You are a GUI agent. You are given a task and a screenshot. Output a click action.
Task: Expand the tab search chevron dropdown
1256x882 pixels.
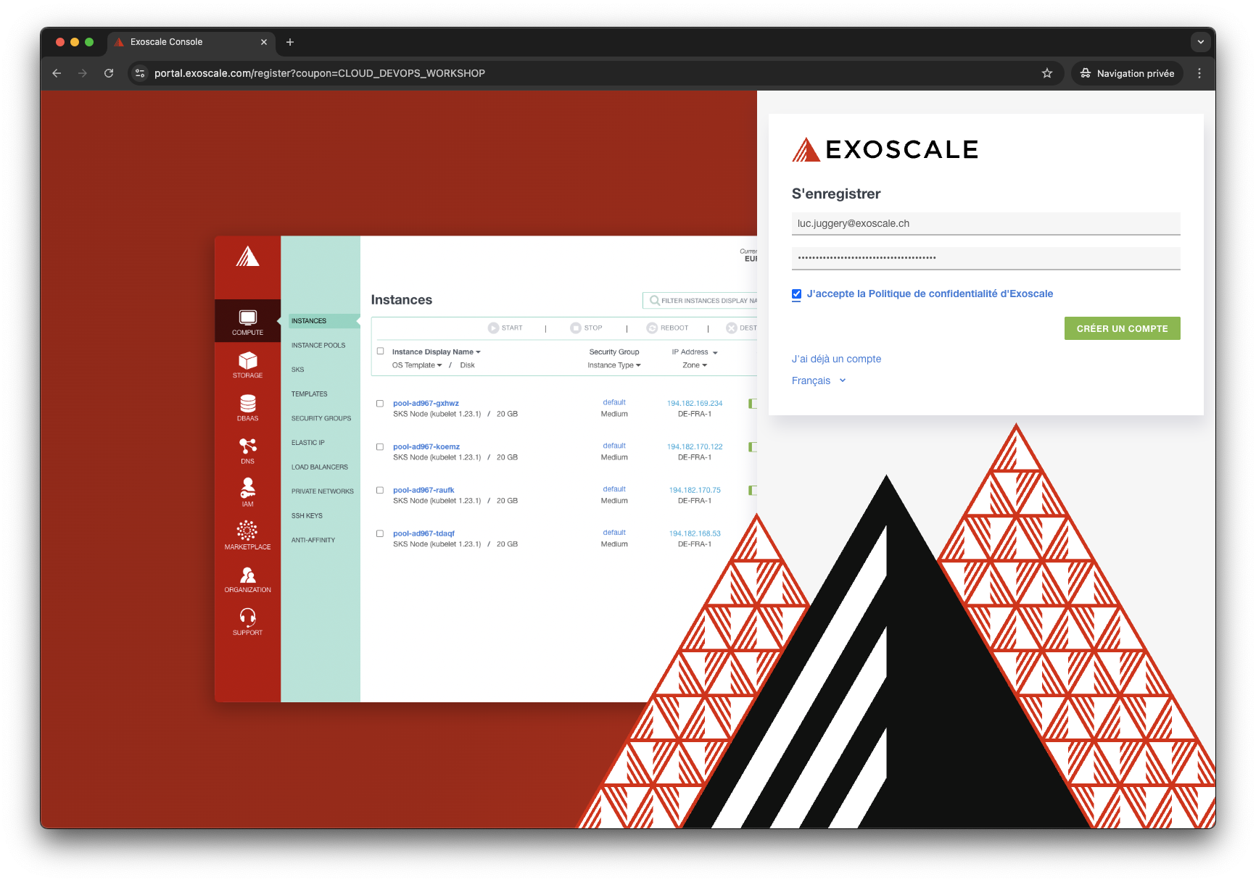pyautogui.click(x=1200, y=42)
